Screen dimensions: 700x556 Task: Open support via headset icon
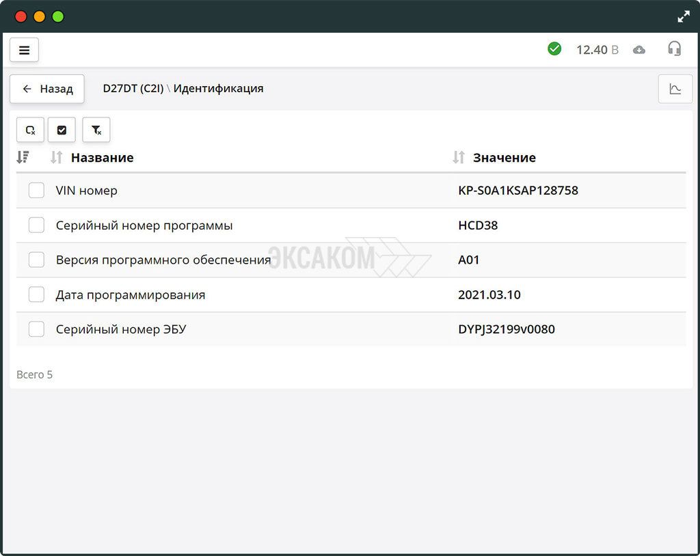674,49
